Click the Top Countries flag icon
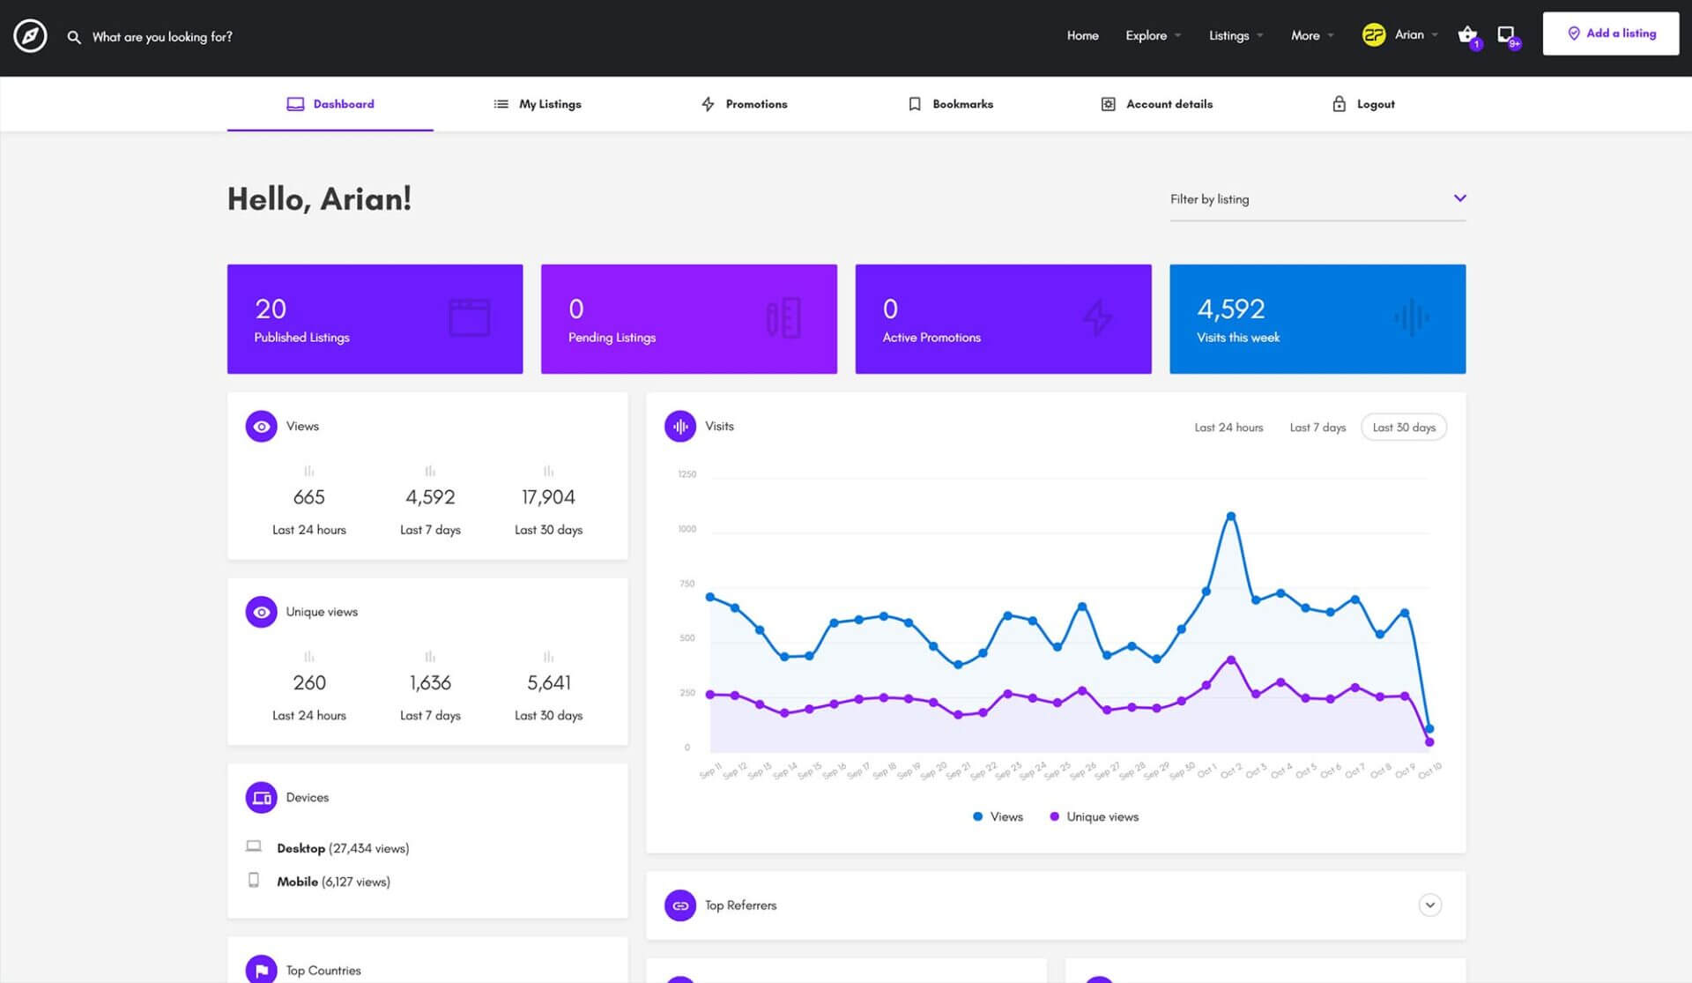The width and height of the screenshot is (1692, 983). point(260,969)
